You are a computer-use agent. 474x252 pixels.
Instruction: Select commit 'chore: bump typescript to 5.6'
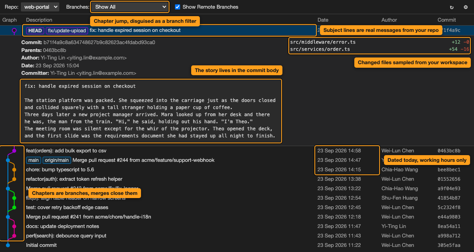click(x=60, y=170)
